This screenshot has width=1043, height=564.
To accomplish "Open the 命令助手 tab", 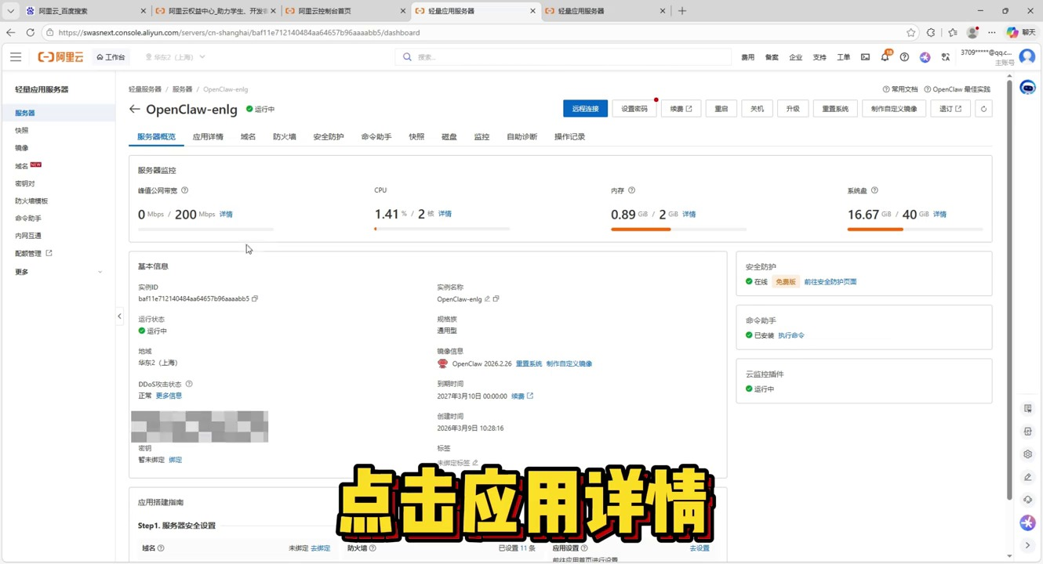I will point(376,136).
